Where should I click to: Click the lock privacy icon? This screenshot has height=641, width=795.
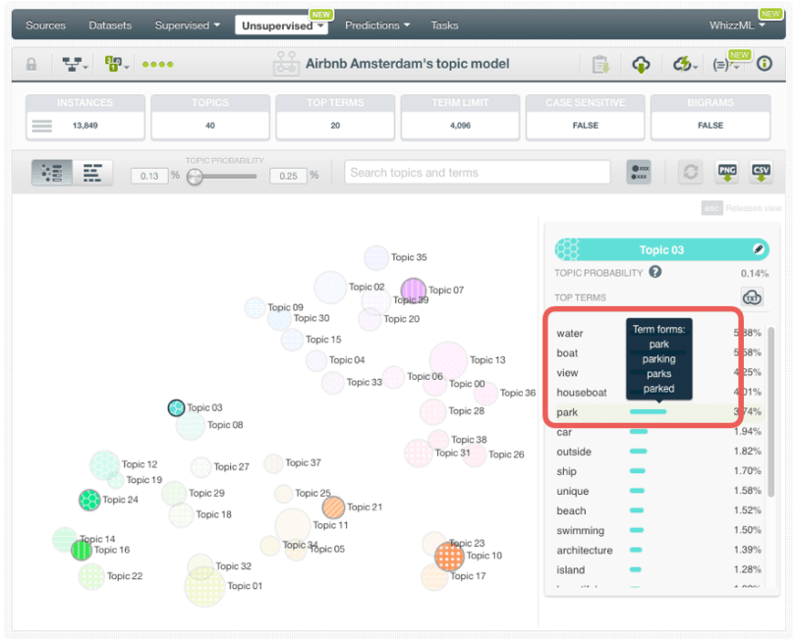(31, 65)
